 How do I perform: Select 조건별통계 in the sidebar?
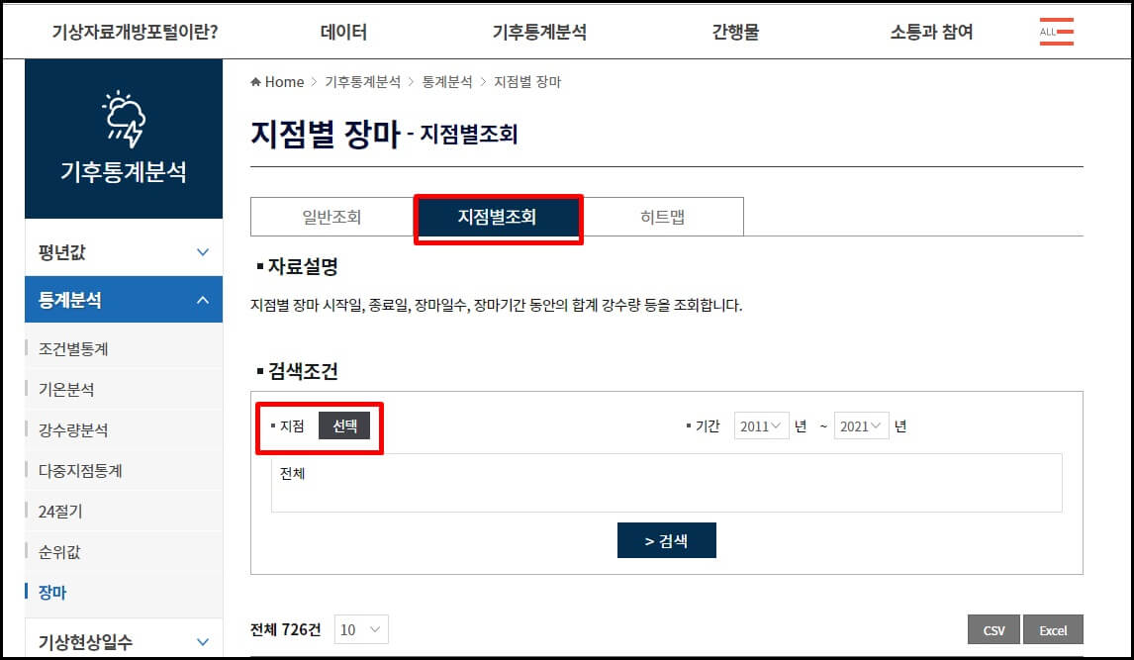(74, 348)
